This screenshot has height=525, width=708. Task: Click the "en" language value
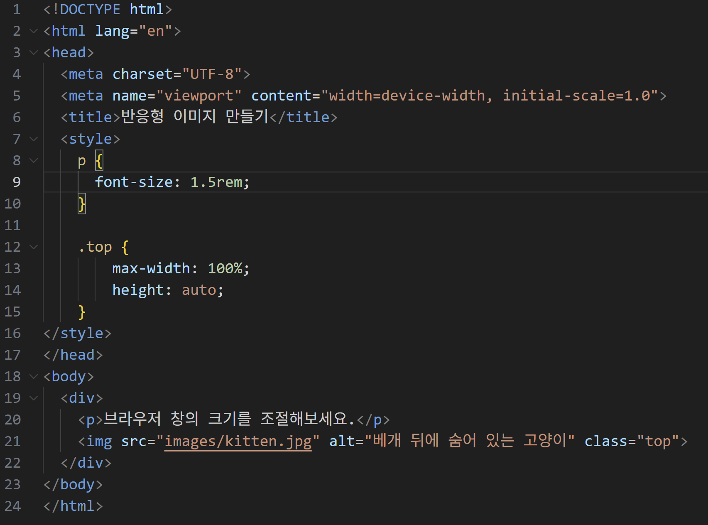[x=156, y=31]
